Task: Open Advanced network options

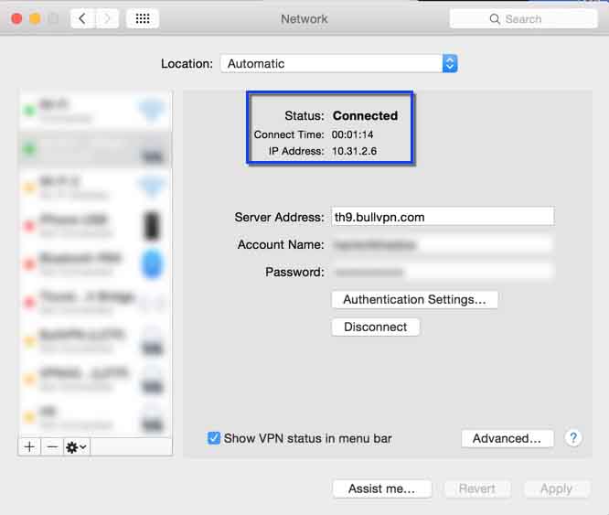Action: [x=507, y=438]
